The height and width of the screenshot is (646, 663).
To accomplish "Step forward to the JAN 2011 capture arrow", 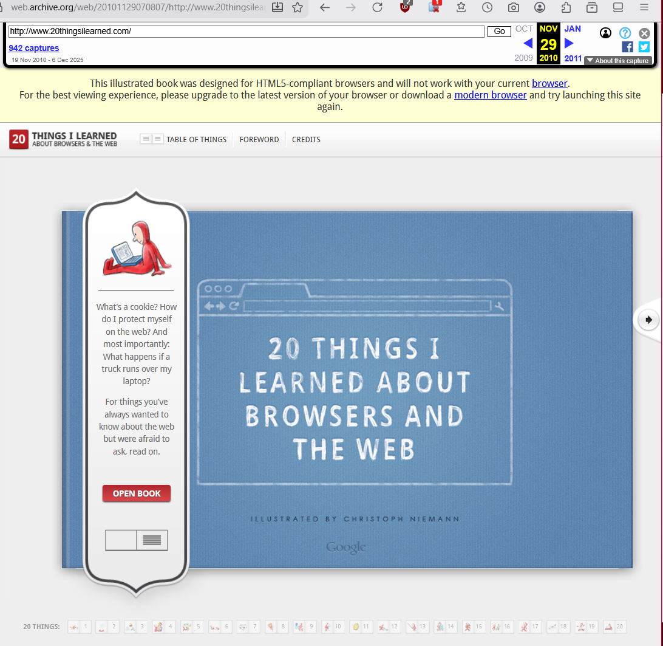I will (x=569, y=43).
